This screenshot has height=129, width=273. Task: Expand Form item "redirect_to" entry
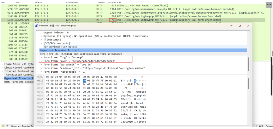[x=41, y=68]
